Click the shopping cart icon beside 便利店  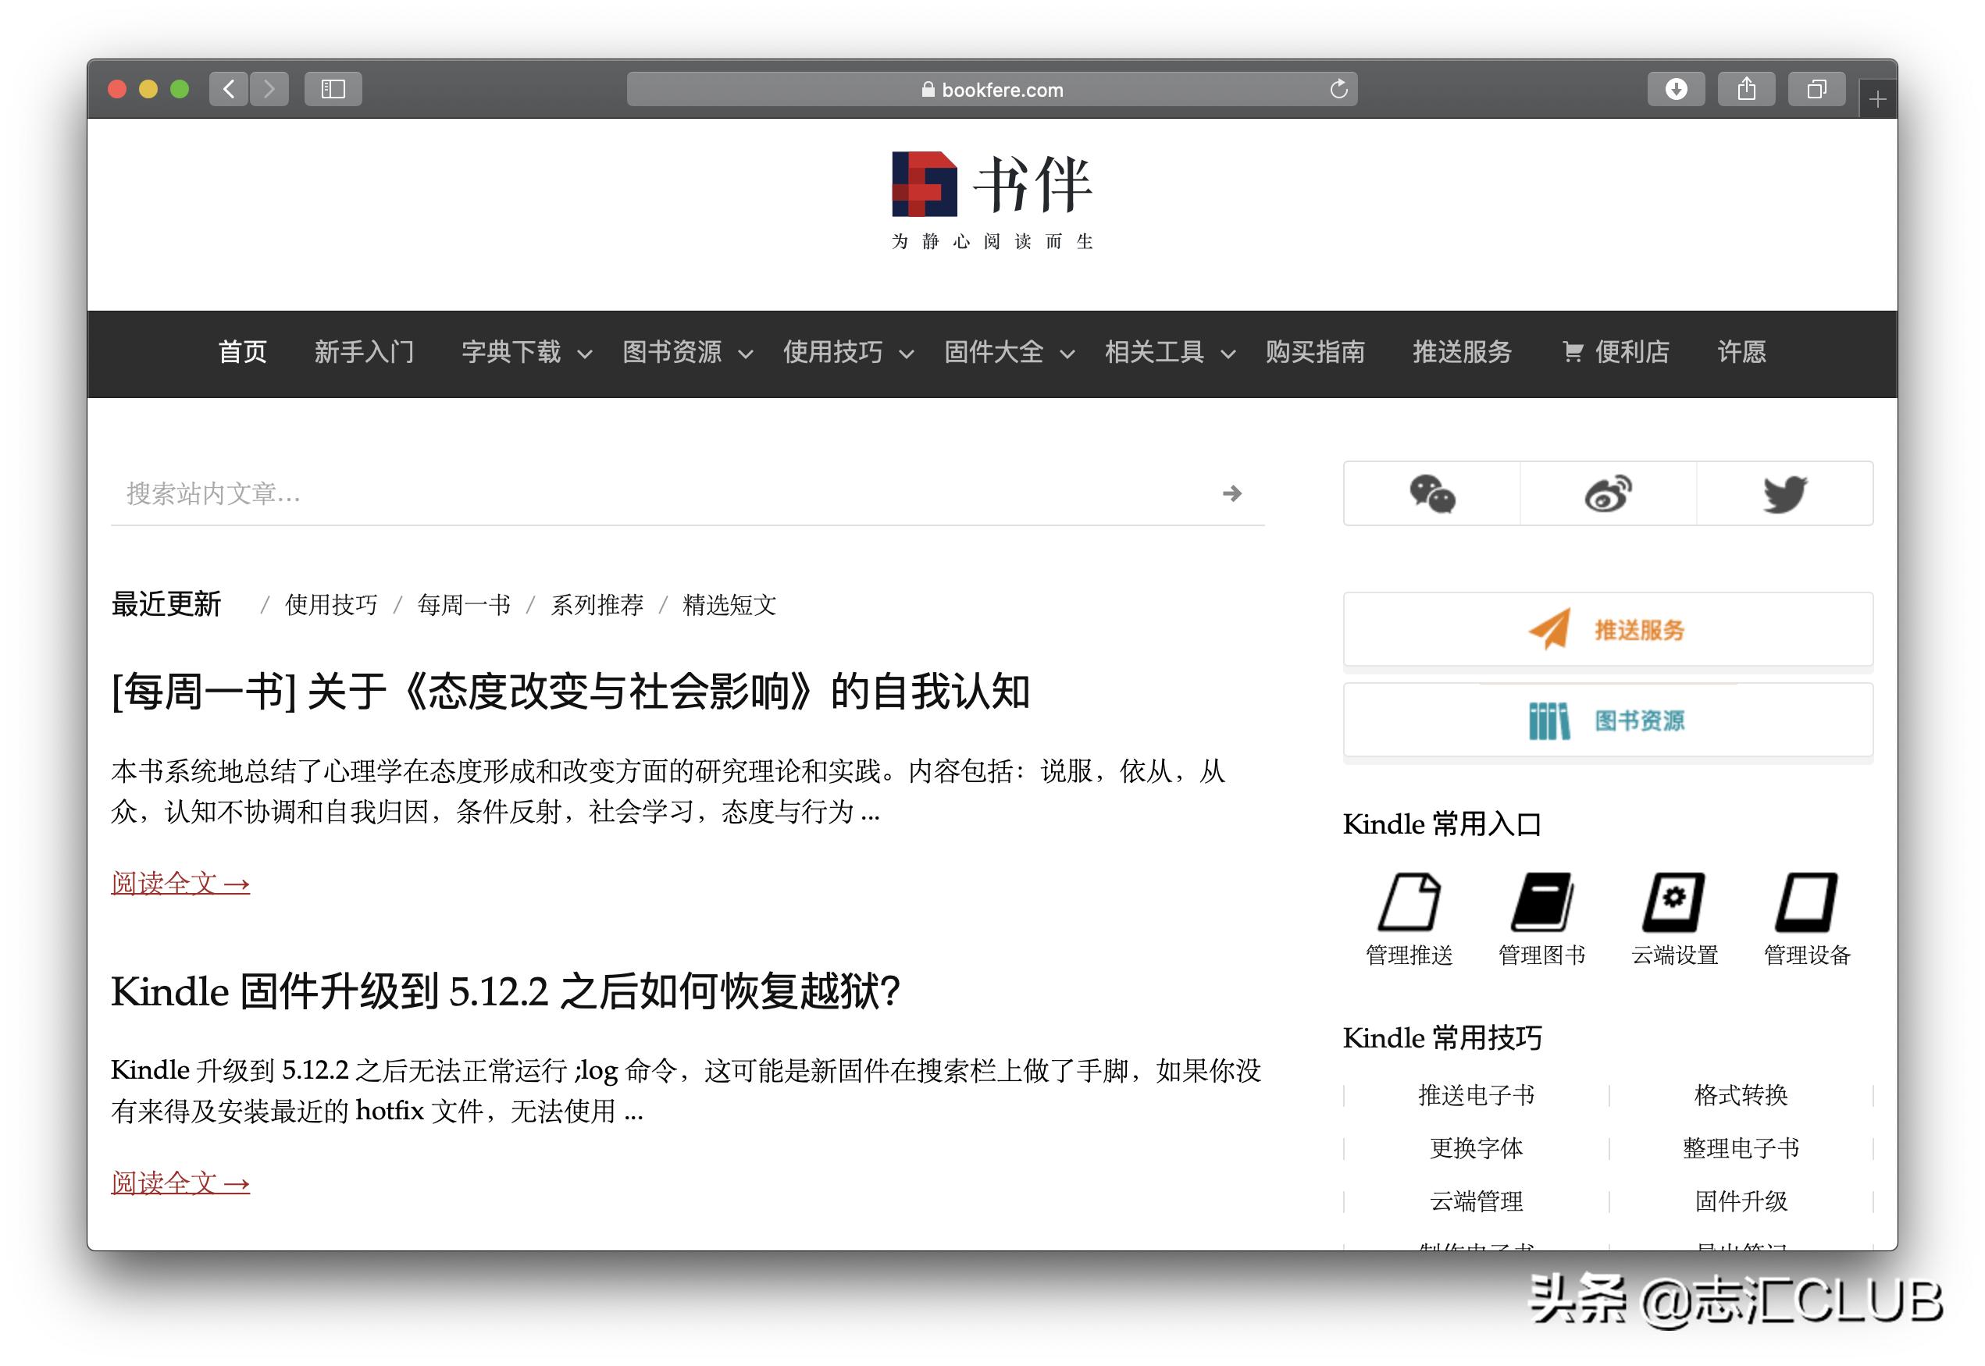1573,354
